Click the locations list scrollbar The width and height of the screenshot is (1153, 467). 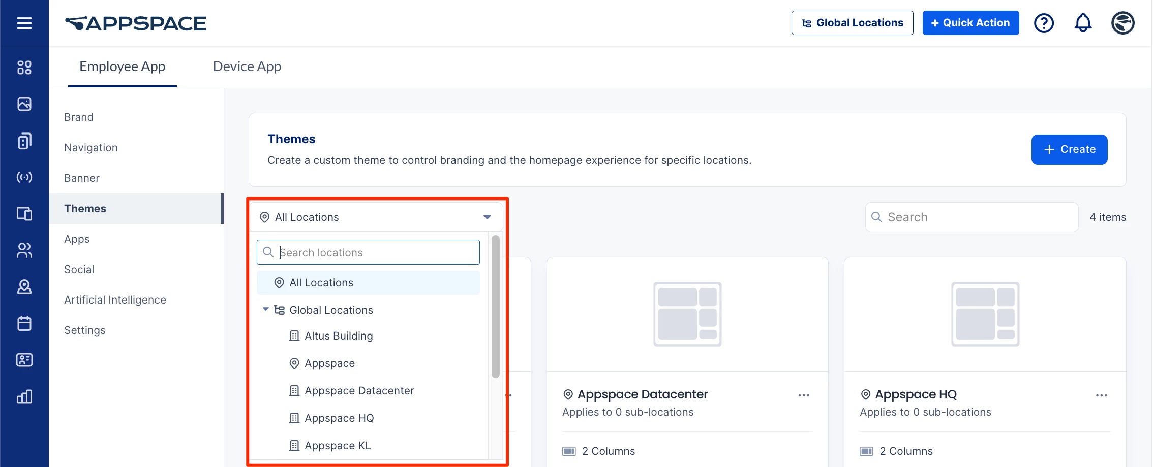(496, 307)
